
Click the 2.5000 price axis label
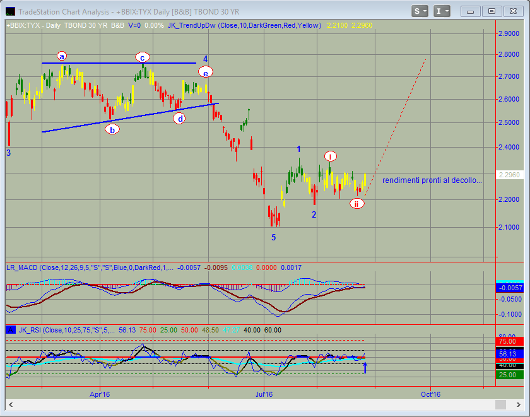[x=509, y=122]
